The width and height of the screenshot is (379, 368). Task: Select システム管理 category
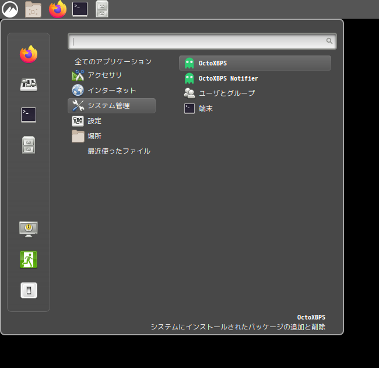(112, 106)
